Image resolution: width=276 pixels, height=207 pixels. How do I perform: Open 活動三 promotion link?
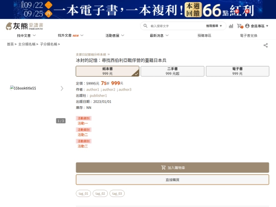click(x=83, y=146)
